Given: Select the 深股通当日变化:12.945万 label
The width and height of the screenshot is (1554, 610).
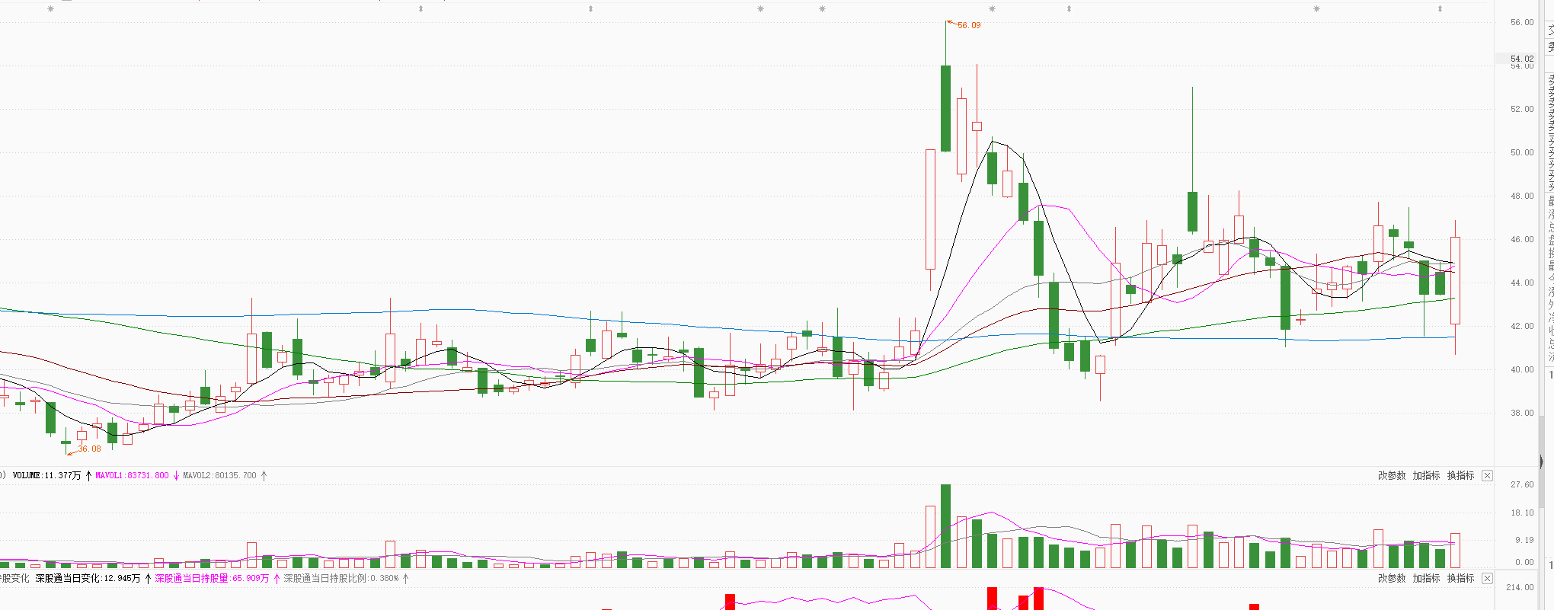Looking at the screenshot, I should pyautogui.click(x=88, y=579).
